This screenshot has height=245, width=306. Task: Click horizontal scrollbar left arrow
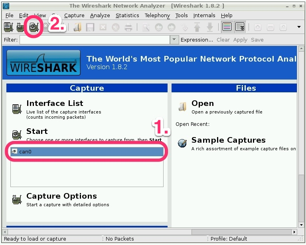click(5, 232)
